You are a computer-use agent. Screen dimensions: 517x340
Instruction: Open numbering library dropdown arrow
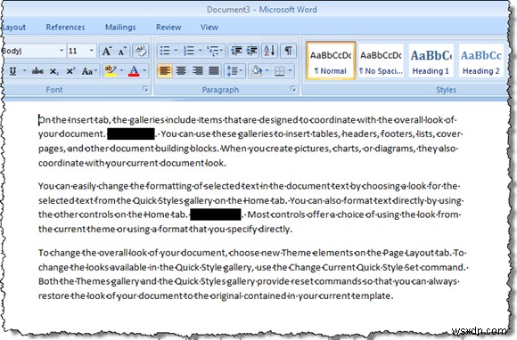[201, 51]
